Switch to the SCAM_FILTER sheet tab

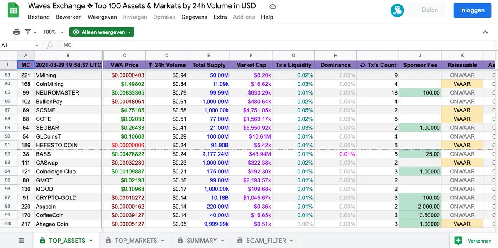point(266,241)
